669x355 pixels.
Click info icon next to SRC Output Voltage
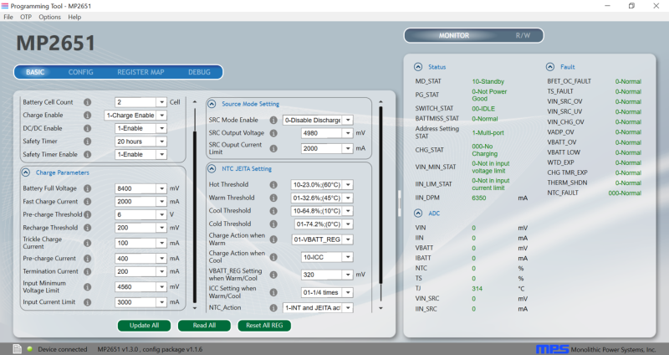click(273, 133)
